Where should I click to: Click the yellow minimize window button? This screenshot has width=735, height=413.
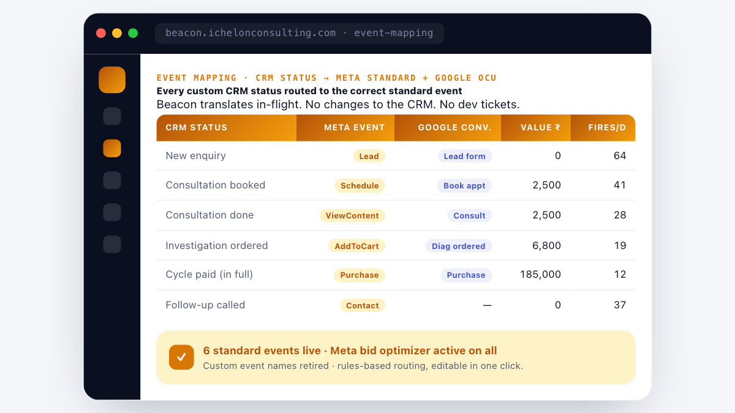click(117, 33)
